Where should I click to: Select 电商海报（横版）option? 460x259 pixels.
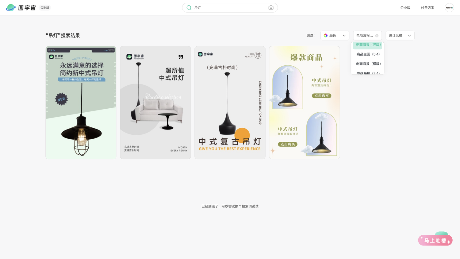click(x=368, y=64)
